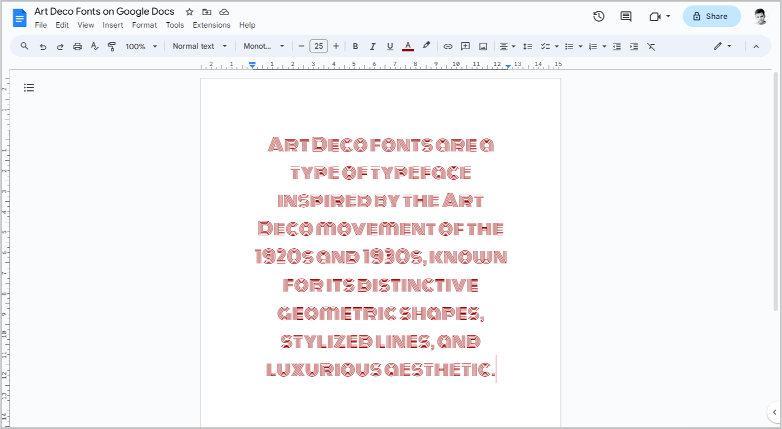The width and height of the screenshot is (782, 429).
Task: Click the Print icon
Action: pyautogui.click(x=77, y=46)
